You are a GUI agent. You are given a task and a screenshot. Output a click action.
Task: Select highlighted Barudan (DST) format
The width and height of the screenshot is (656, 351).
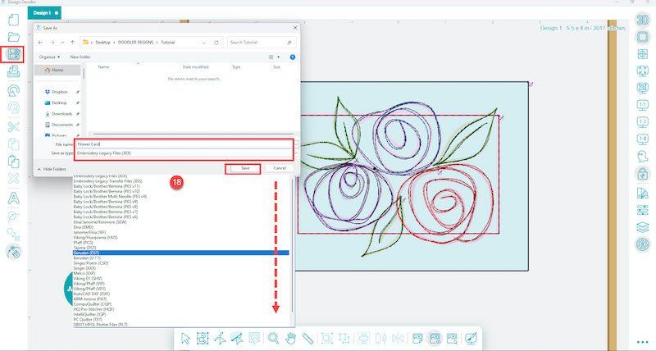point(180,253)
